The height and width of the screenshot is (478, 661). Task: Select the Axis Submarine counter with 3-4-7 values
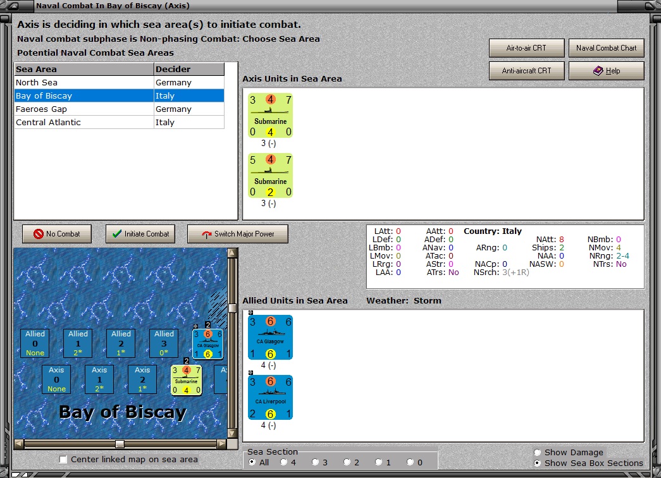(x=270, y=116)
